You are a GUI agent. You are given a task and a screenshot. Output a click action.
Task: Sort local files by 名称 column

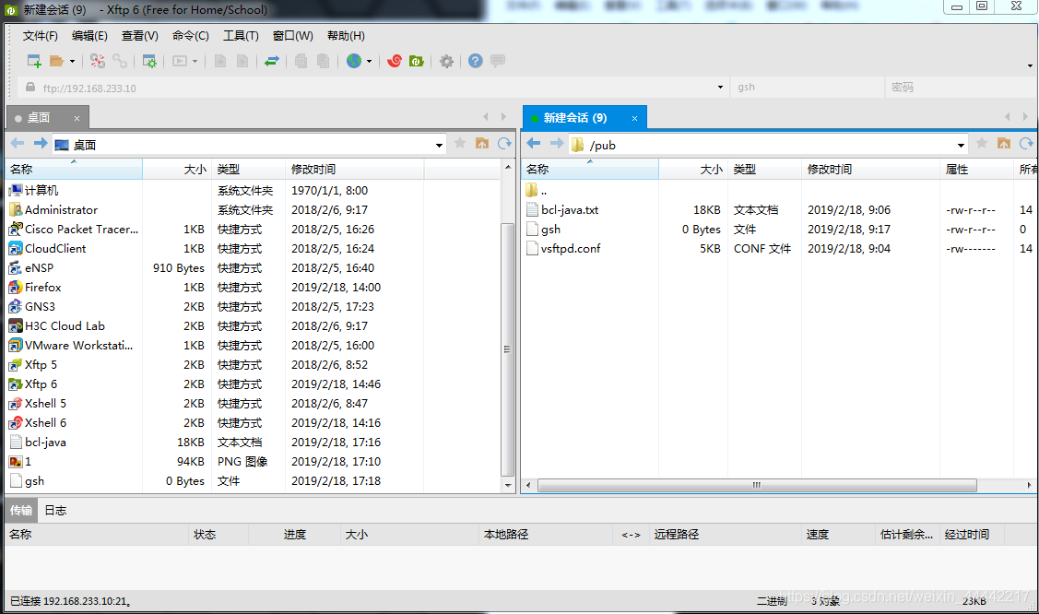click(74, 170)
